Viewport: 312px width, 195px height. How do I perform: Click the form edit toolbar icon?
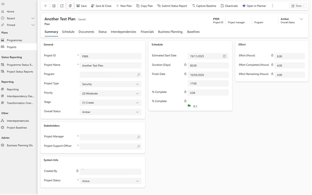(x=70, y=6)
